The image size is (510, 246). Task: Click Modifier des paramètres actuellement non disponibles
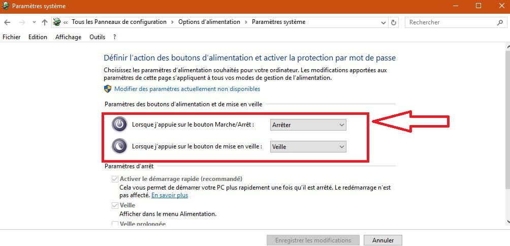[x=187, y=89]
